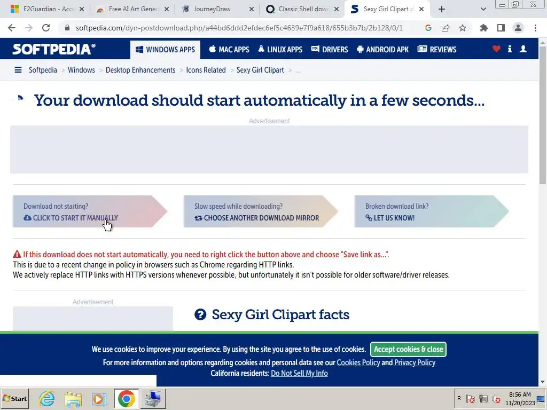Open File Explorer from taskbar

[x=73, y=398]
